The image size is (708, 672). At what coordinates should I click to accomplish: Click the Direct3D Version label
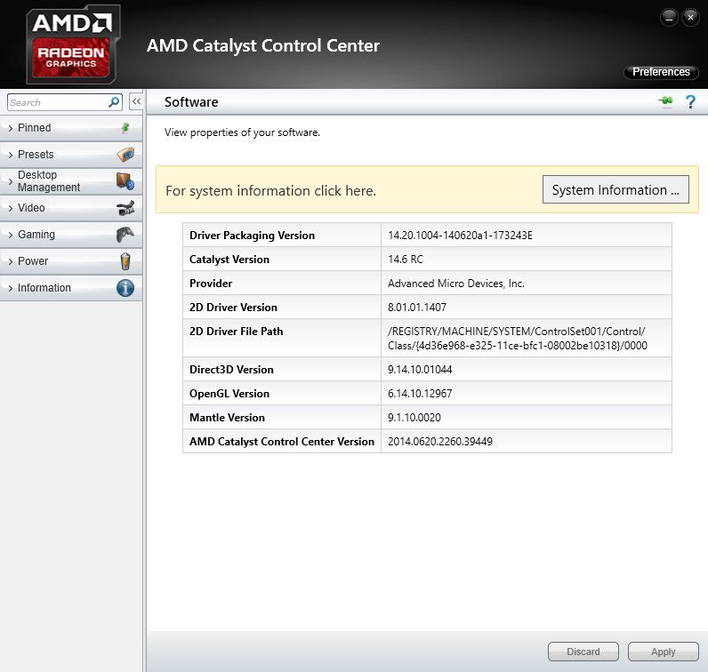(x=231, y=370)
